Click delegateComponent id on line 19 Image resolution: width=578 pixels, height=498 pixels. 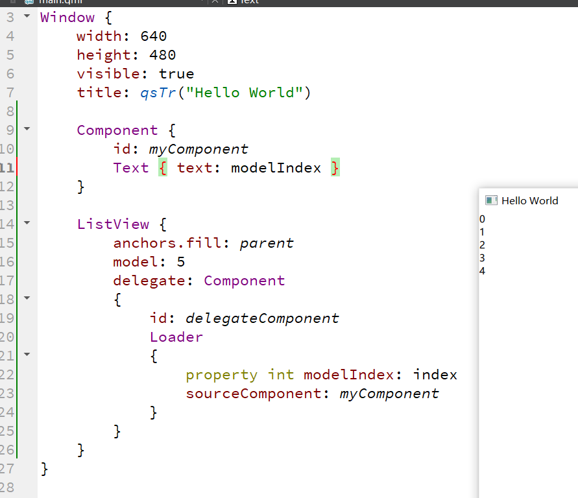click(262, 318)
